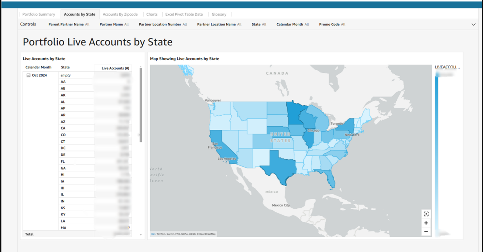Open the Calendar Month filter control
The image size is (483, 252).
pyautogui.click(x=293, y=24)
